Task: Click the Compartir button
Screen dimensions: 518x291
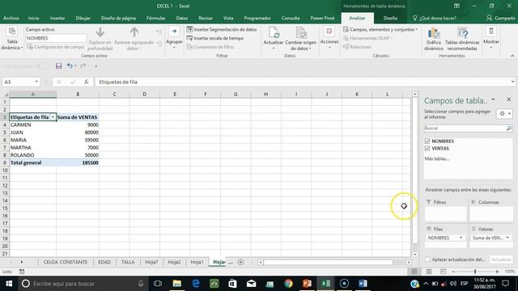Action: click(501, 18)
